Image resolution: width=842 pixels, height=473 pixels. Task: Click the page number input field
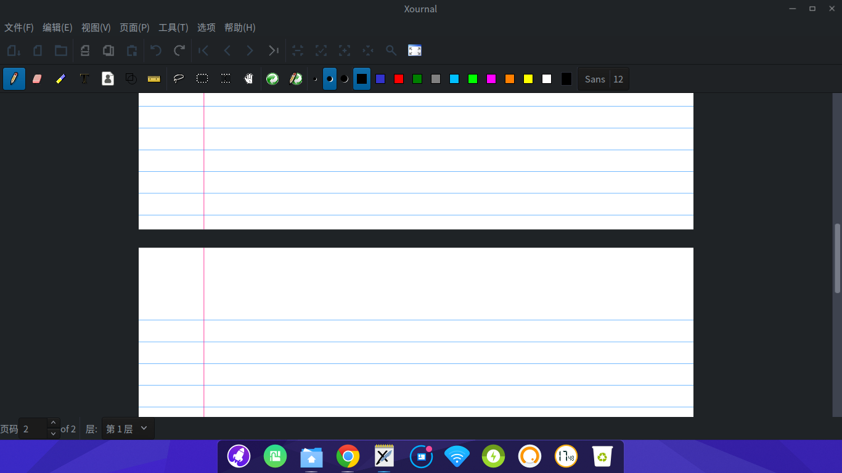tap(33, 429)
